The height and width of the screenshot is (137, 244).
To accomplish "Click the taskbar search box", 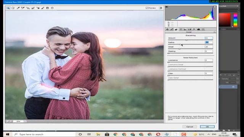I will (x=43, y=134).
